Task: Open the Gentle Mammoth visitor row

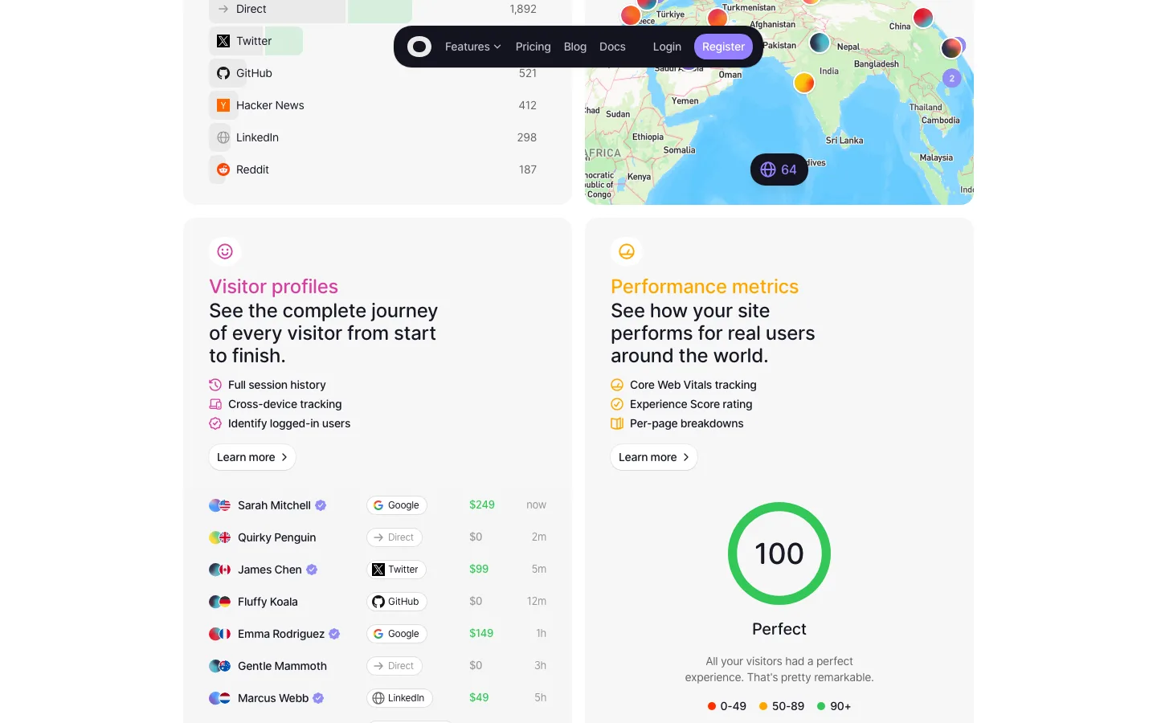Action: 378,666
